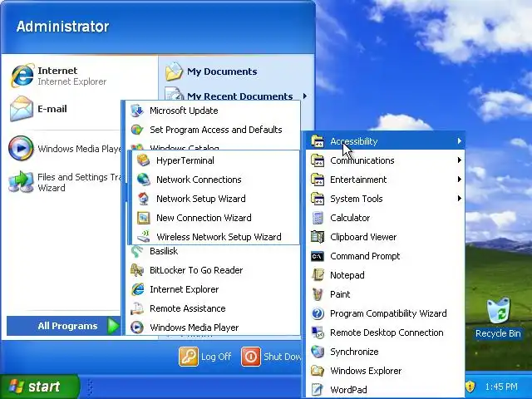532x399 pixels.
Task: Click the Notepad icon
Action: (318, 275)
